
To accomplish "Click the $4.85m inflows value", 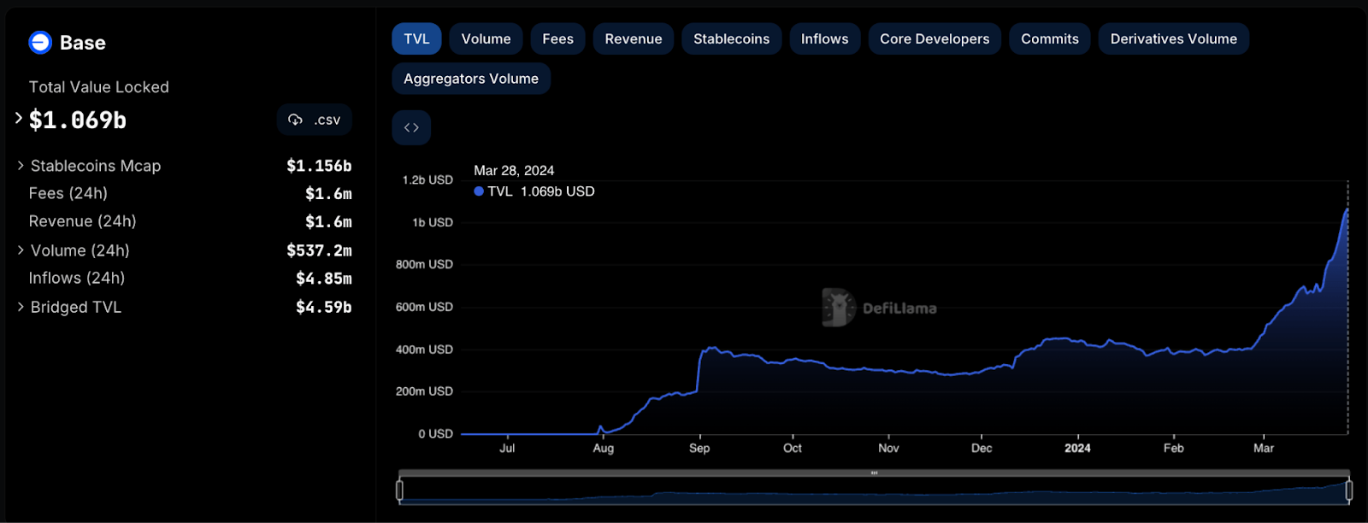I will point(324,279).
